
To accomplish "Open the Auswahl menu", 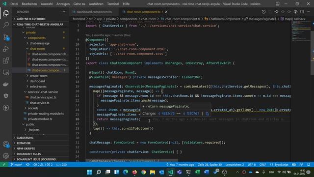I will tap(47, 4).
